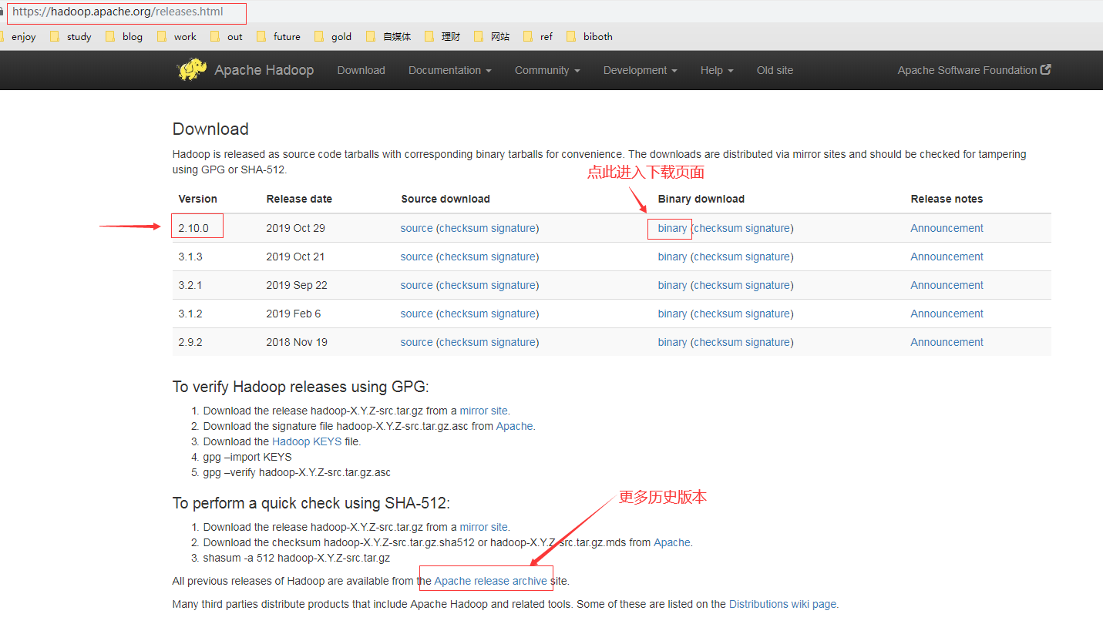Open Announcement for version 3.1.3
The height and width of the screenshot is (624, 1103).
tap(947, 257)
